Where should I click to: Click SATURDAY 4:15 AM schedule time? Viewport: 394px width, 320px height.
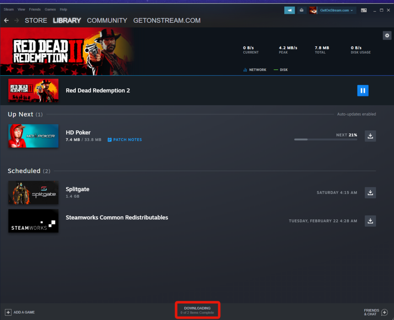pos(337,193)
